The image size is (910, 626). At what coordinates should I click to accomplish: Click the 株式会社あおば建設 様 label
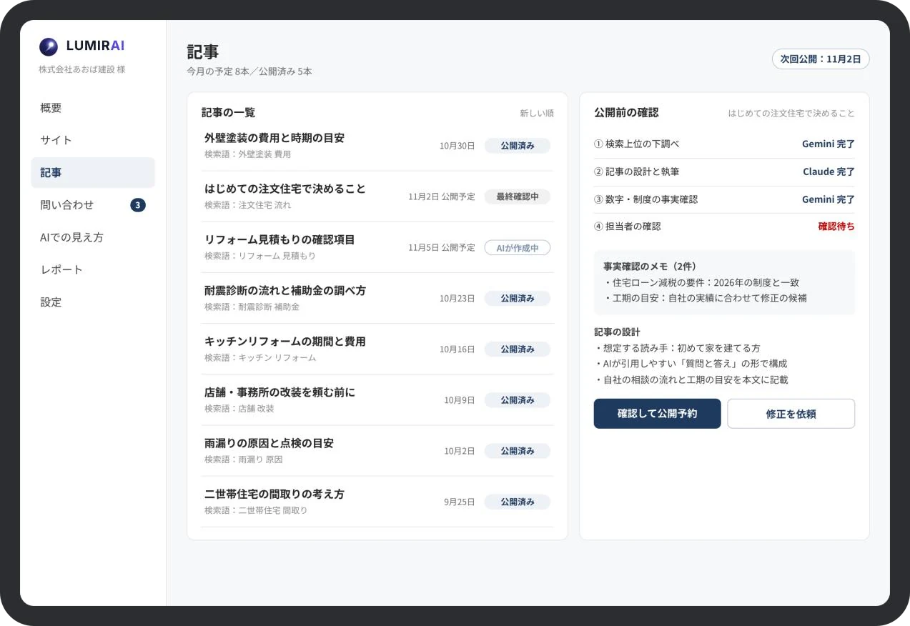tap(82, 69)
